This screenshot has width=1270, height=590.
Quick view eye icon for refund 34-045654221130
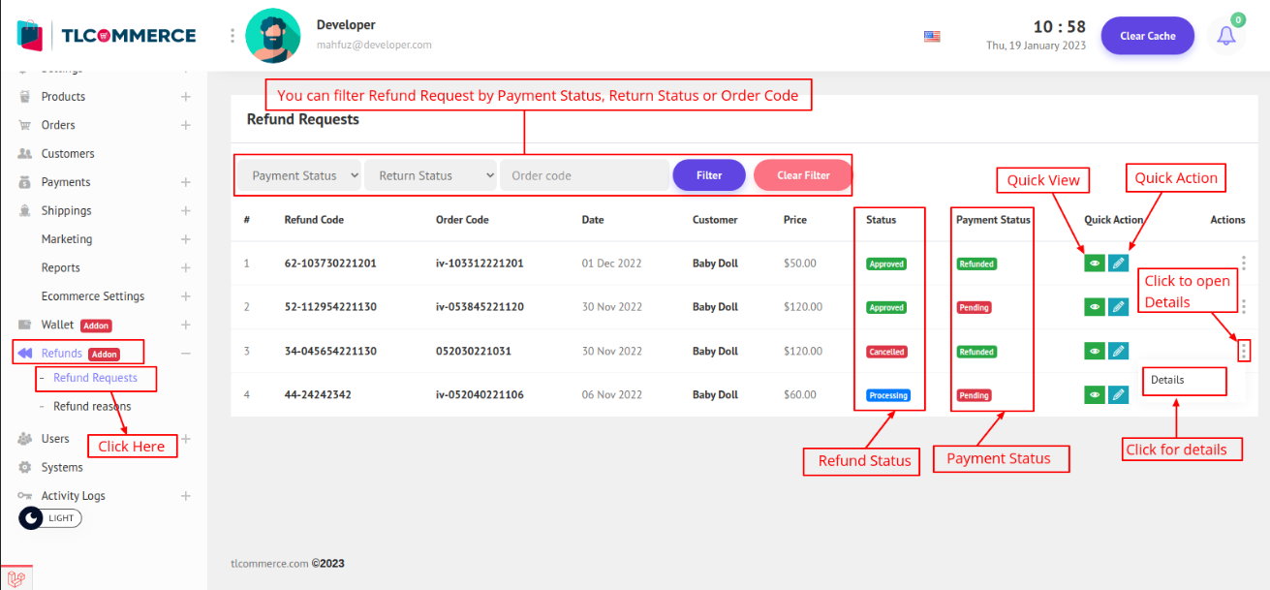click(1094, 351)
